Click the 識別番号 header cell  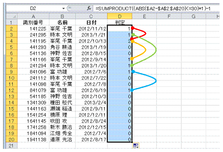(33, 22)
